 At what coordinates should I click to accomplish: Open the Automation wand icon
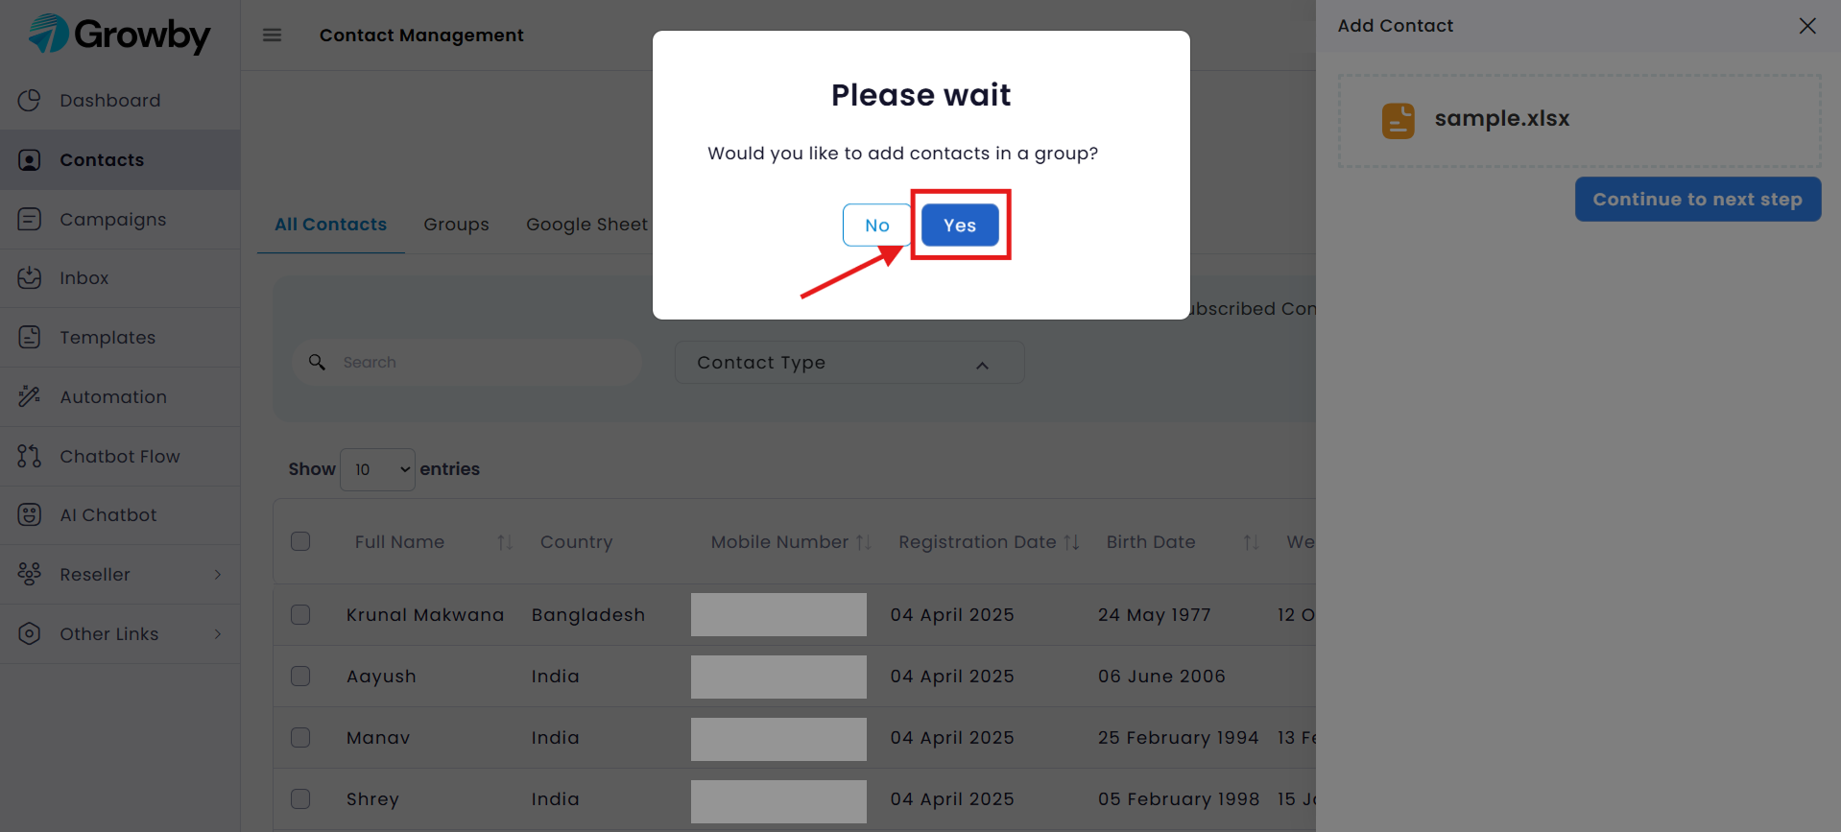30,396
